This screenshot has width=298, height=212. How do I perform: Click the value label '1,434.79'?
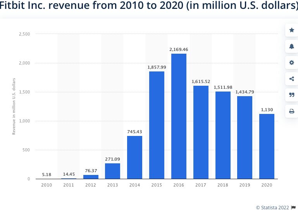[245, 92]
